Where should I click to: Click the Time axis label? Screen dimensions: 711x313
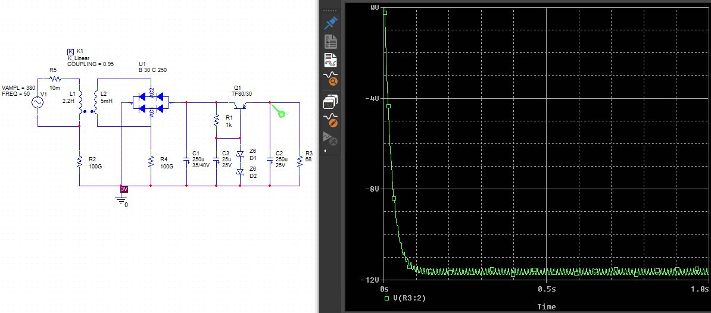coord(546,307)
